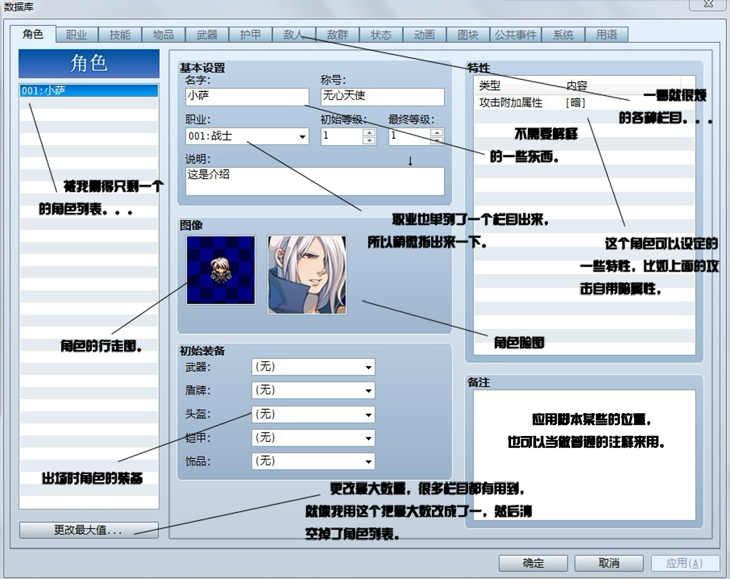Open the 图块 tab
This screenshot has width=730, height=579.
coord(468,35)
